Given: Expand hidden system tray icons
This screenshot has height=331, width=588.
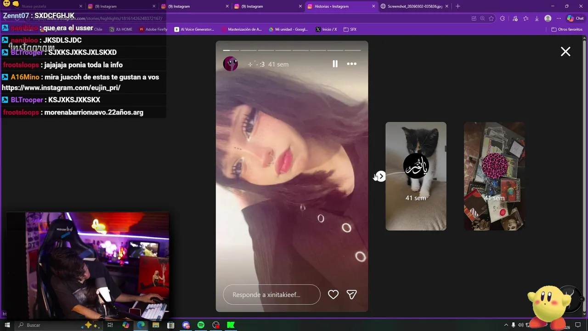Looking at the screenshot, I should coord(506,325).
